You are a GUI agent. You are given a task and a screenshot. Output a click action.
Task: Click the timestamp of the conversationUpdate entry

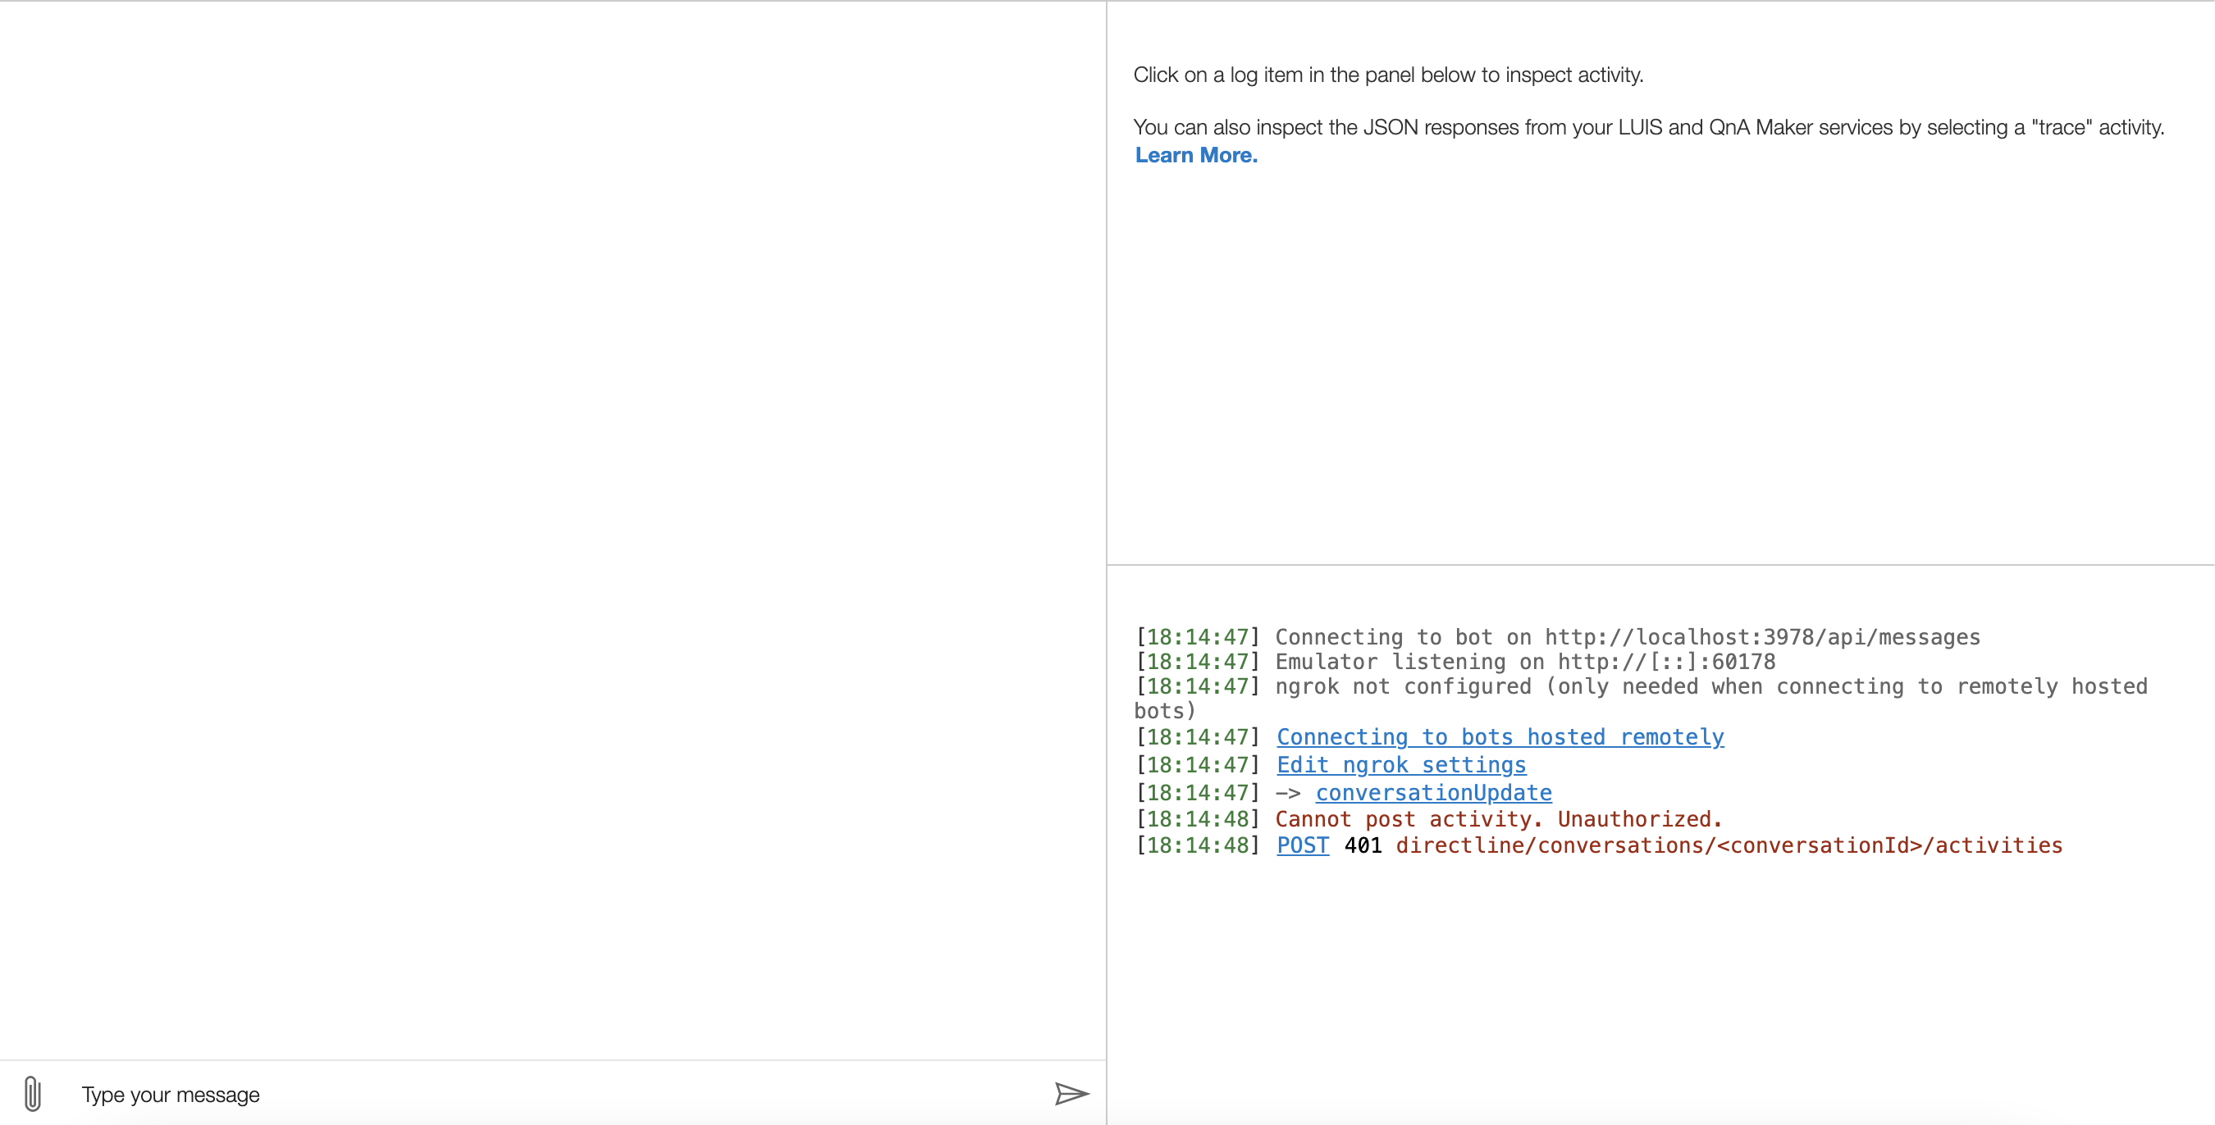coord(1197,792)
